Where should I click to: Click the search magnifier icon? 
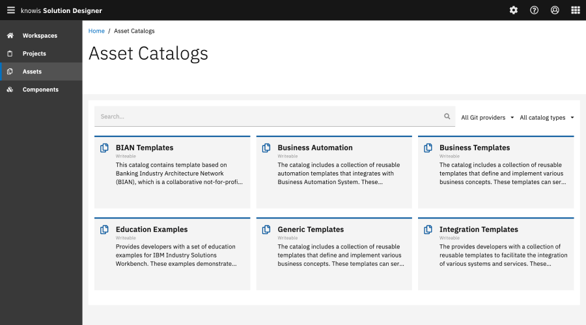[x=447, y=116]
